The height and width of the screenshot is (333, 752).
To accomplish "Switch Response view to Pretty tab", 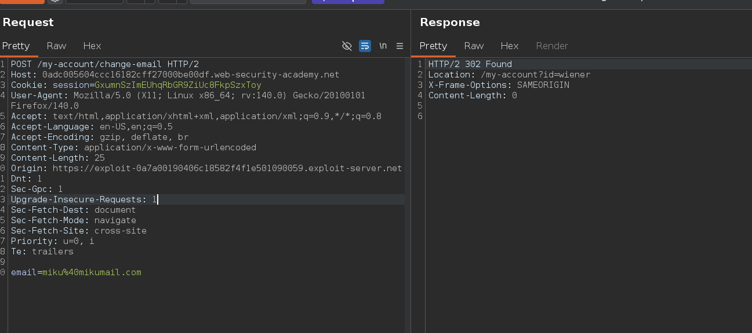I will tap(433, 46).
